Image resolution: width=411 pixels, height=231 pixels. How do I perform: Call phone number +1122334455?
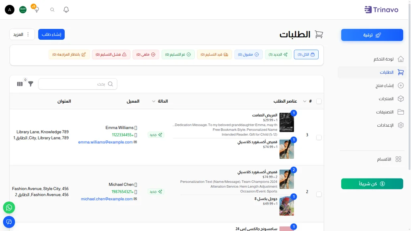coord(123,135)
